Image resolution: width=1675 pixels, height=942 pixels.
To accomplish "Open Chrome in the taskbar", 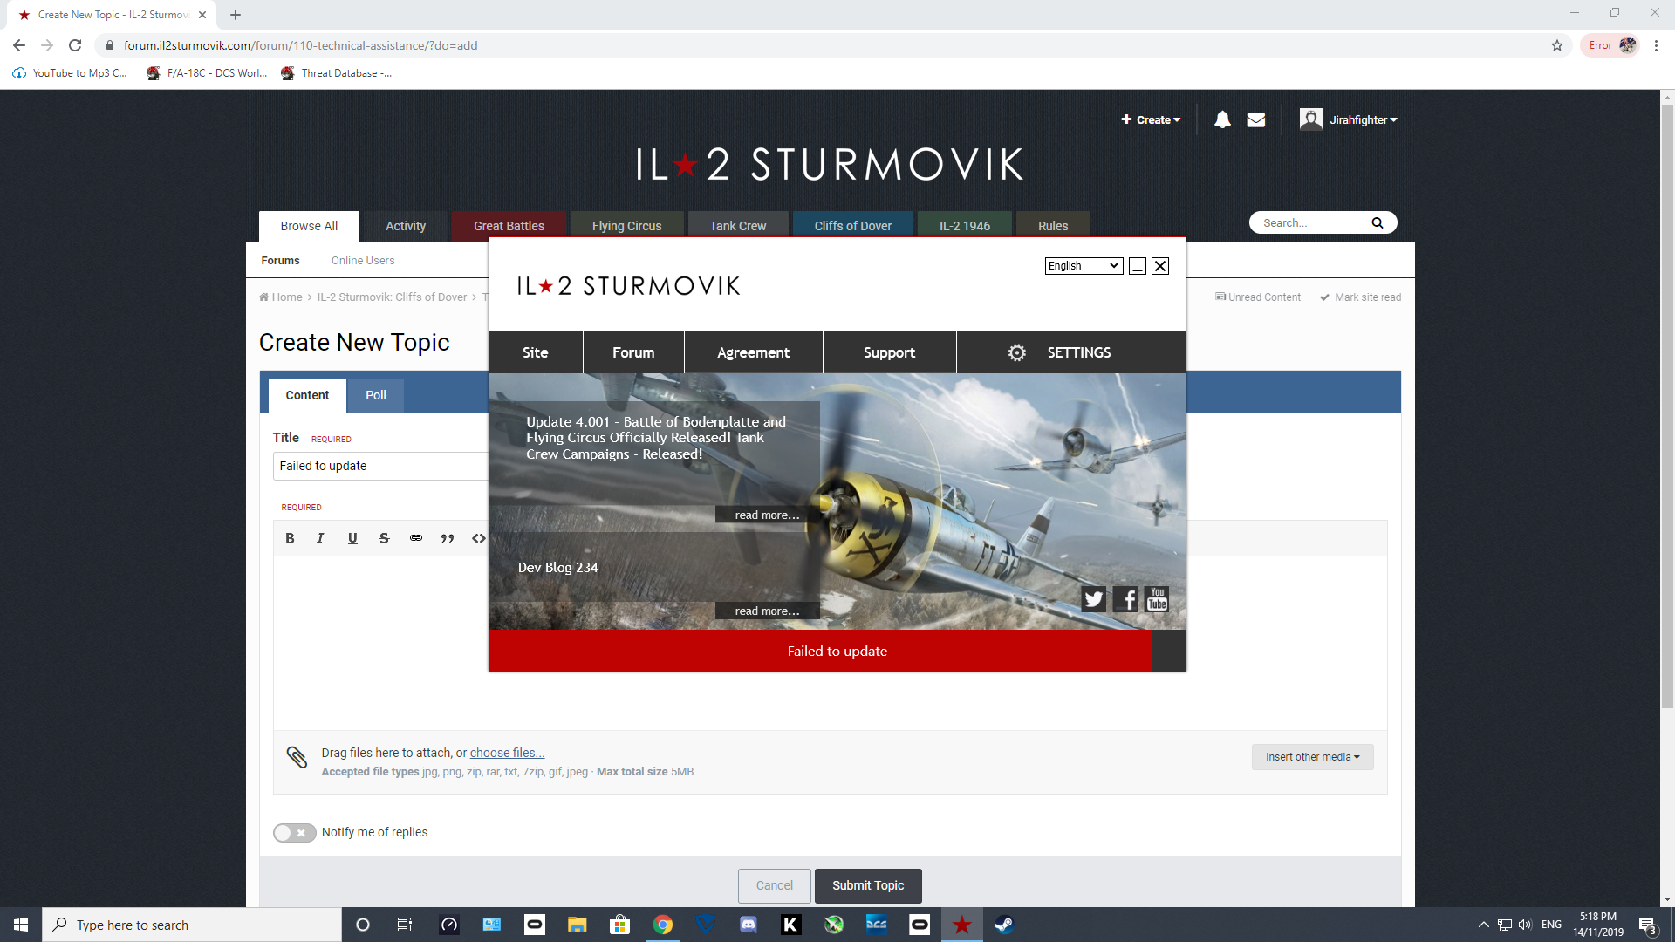I will coord(663,925).
